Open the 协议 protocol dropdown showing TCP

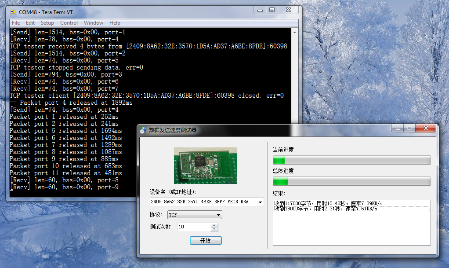point(219,215)
